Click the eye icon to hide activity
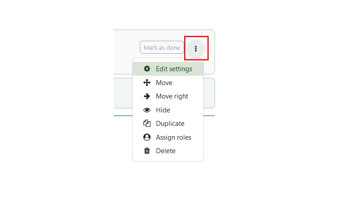 (147, 110)
